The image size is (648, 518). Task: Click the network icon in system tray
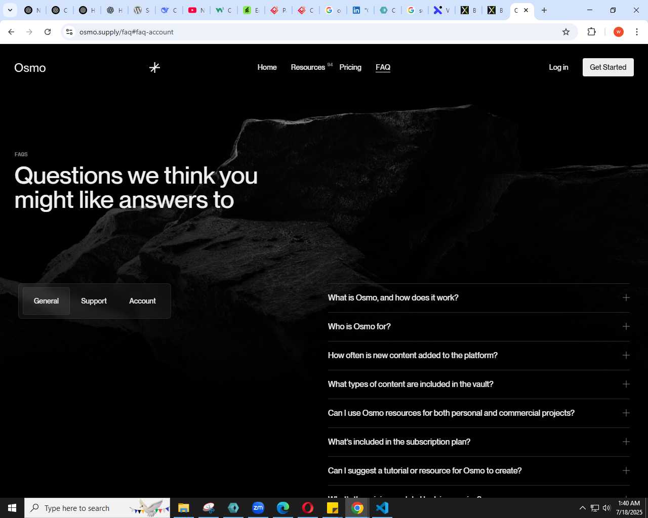click(595, 508)
